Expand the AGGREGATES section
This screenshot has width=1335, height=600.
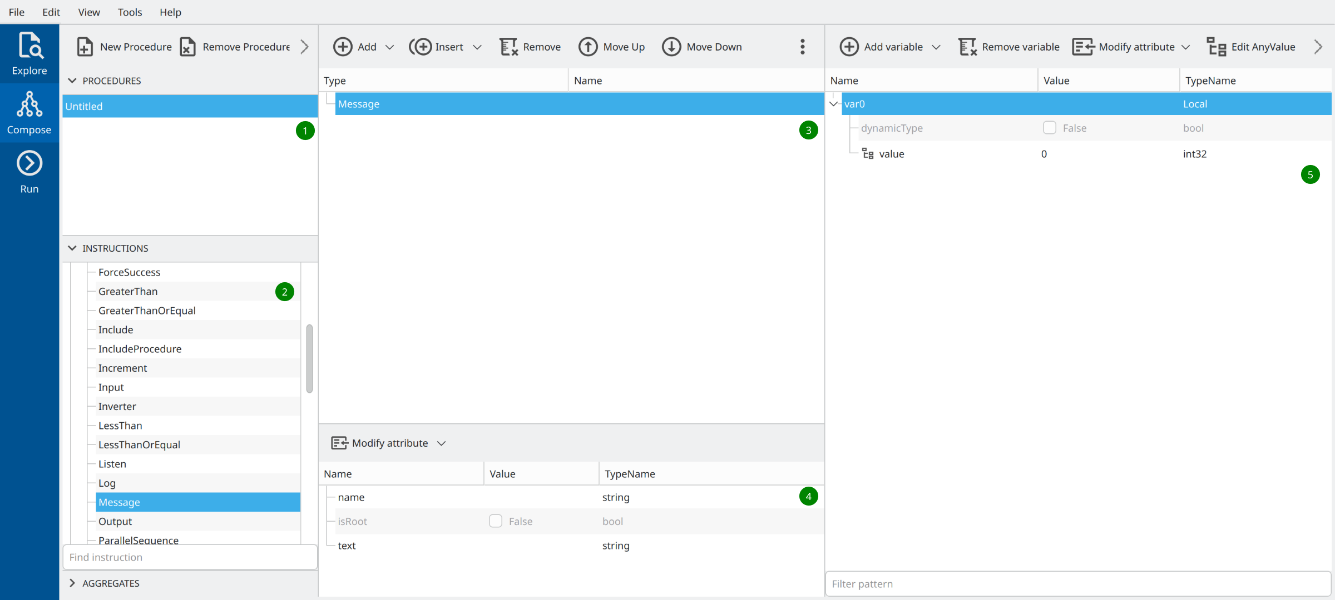click(x=72, y=583)
